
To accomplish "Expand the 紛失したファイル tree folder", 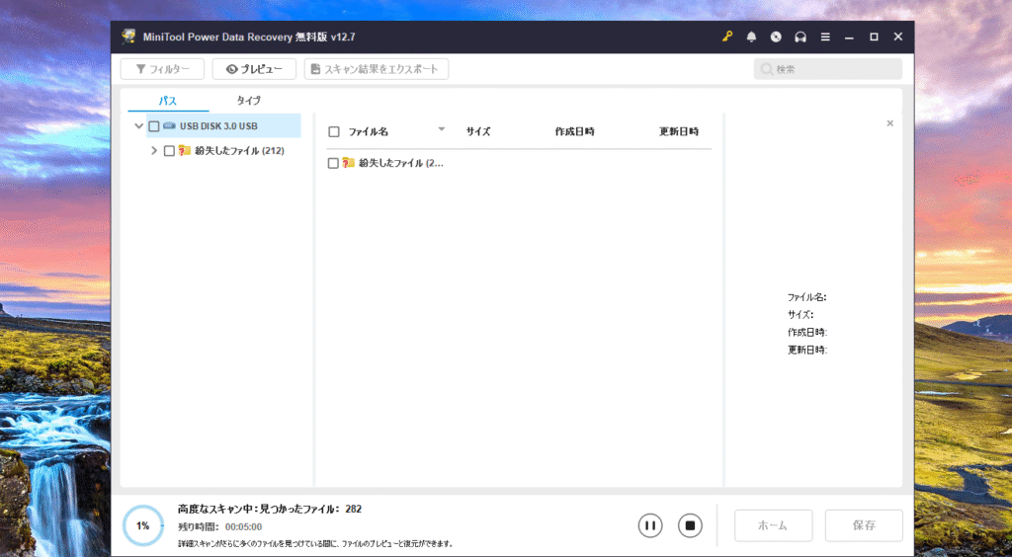I will pos(153,151).
